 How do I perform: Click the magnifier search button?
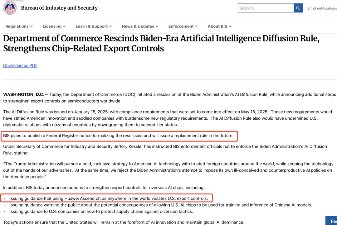click(298, 8)
